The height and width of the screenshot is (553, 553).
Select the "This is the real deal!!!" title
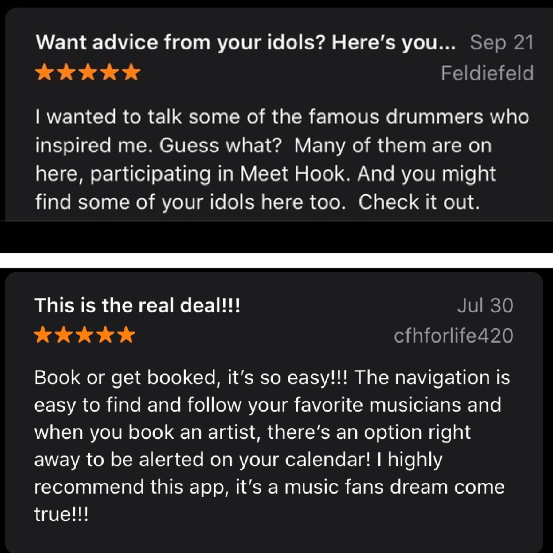point(137,305)
